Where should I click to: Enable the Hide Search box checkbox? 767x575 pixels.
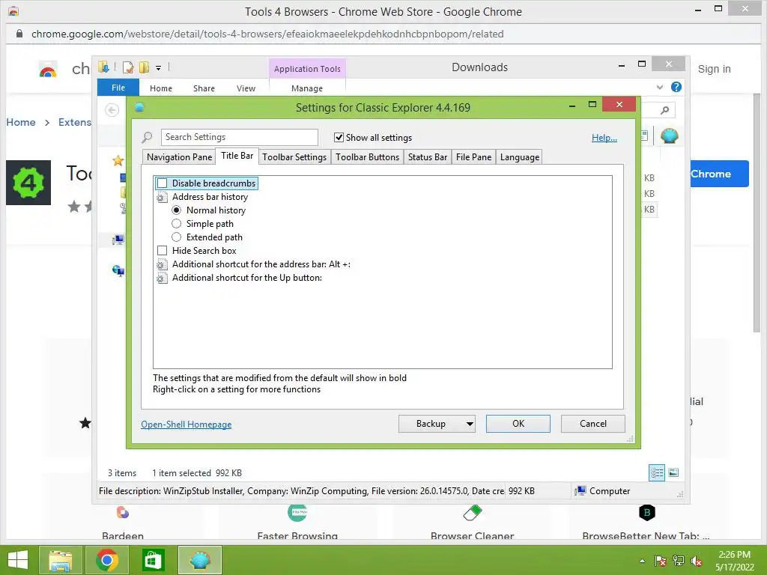tap(162, 250)
